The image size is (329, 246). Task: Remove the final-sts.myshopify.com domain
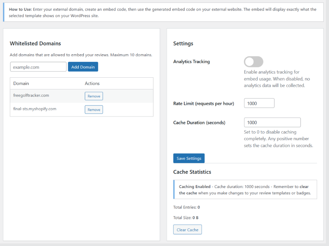(x=94, y=110)
